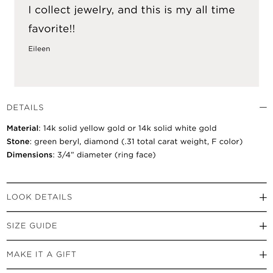Click the plus icon next to LOOK DETAILS
The image size is (273, 273).
263,197
